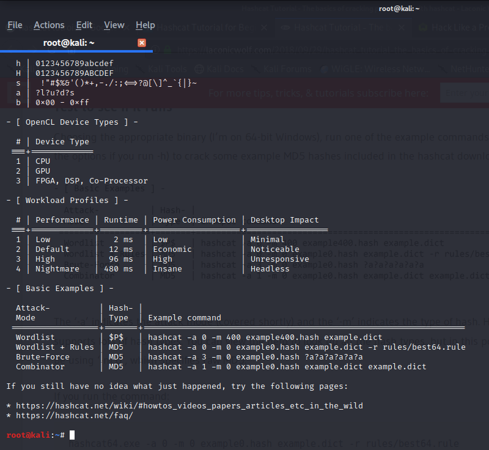Click the 'If you still have no idea' line

(x=177, y=386)
